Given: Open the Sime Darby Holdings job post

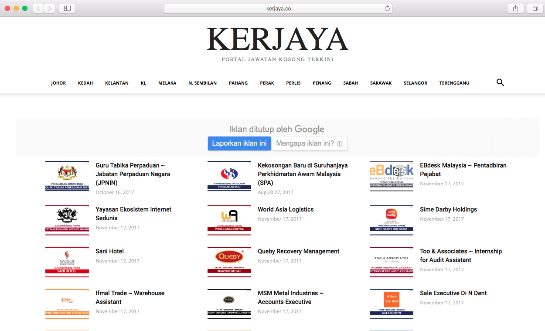Looking at the screenshot, I should pos(448,209).
